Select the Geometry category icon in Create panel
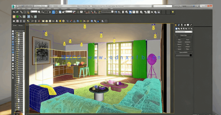Image resolution: width=221 pixels, height=115 pixels. click(x=176, y=29)
